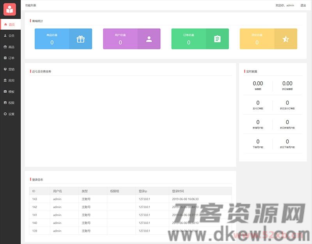The image size is (312, 244).
Task: Click the 商品总量 blue stat card
Action: coord(62,39)
